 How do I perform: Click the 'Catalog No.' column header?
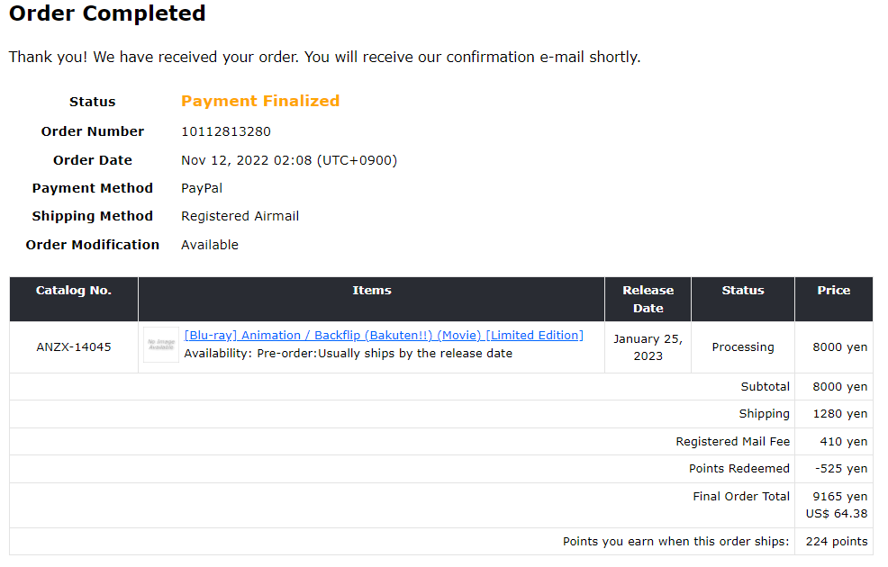tap(74, 291)
